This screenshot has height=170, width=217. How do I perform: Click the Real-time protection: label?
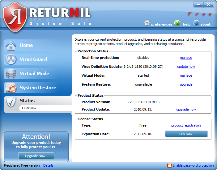click(x=100, y=58)
